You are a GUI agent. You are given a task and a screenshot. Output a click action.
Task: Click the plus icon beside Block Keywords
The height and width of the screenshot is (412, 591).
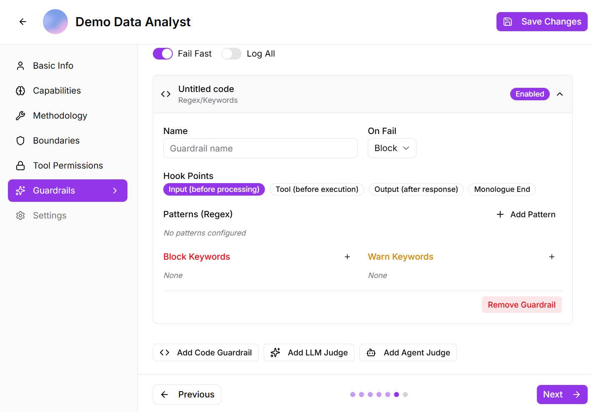[347, 257]
